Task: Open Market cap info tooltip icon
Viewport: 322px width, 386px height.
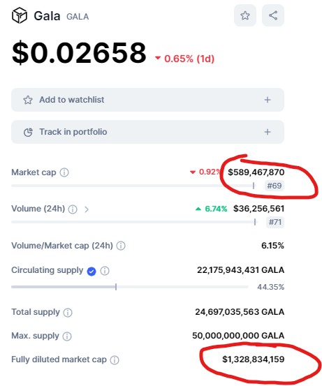Action: [x=64, y=172]
